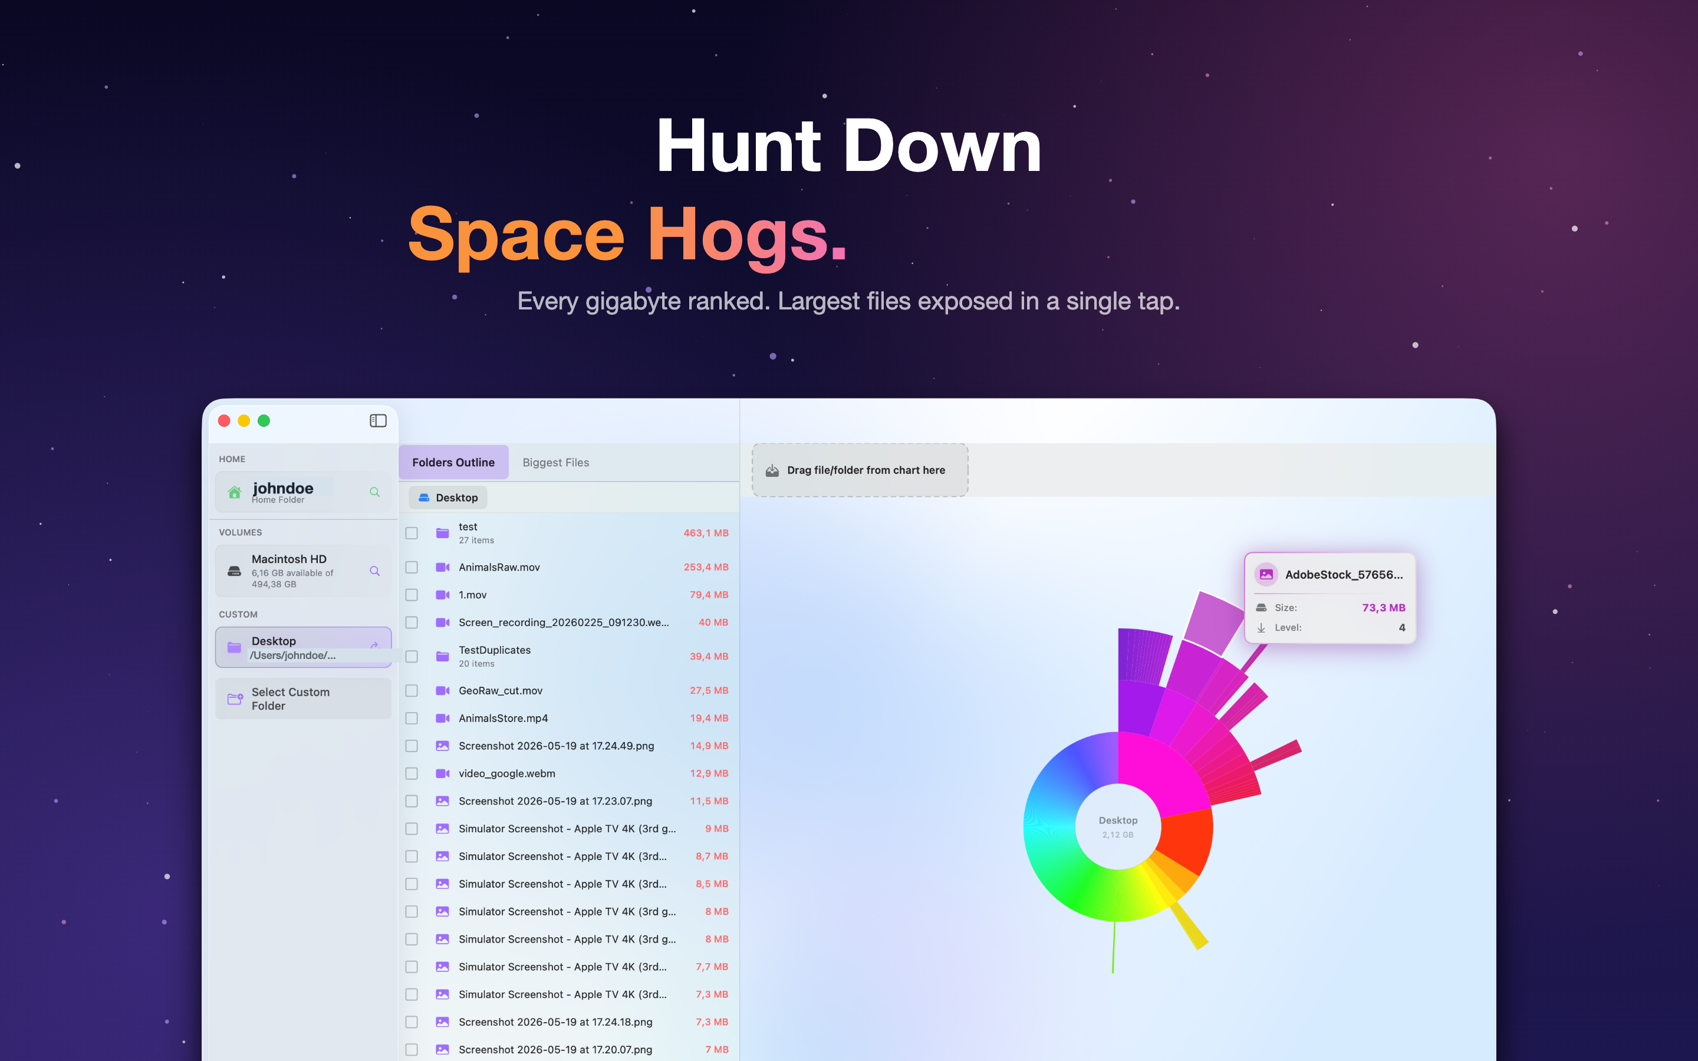The image size is (1698, 1061).
Task: Click the video icon of GeoRaw_cut.mov
Action: tap(442, 690)
